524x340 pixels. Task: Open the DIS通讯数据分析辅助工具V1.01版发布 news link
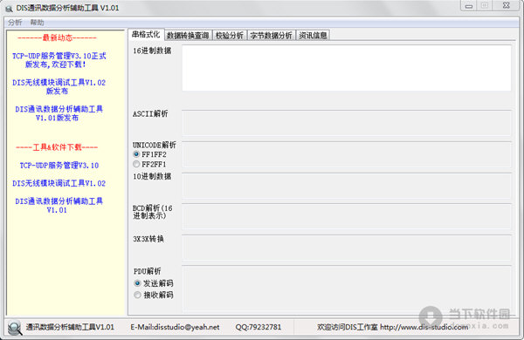(59, 113)
